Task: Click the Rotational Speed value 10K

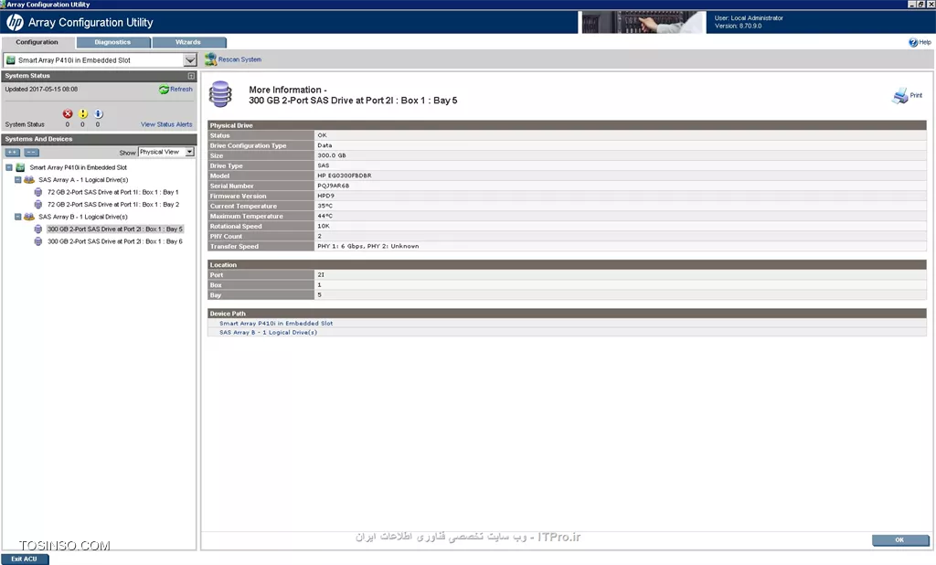Action: [x=324, y=226]
